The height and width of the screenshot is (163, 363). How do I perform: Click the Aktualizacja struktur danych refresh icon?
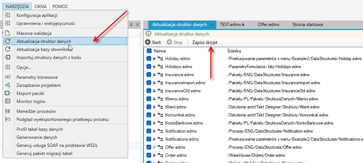click(x=8, y=41)
